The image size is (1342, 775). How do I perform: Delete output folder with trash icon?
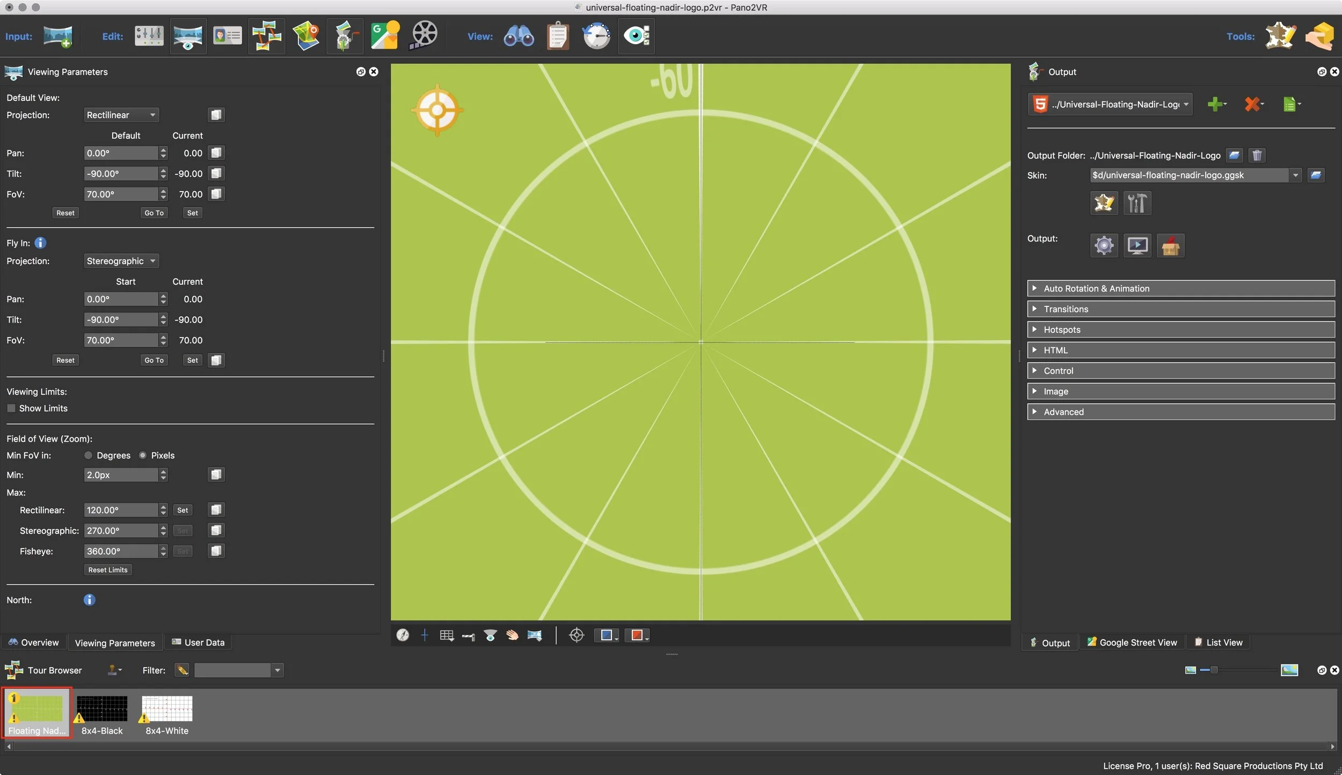[1257, 156]
